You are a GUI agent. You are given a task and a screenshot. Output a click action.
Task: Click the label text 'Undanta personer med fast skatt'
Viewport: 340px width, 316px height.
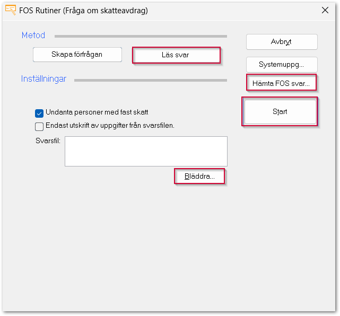[97, 112]
